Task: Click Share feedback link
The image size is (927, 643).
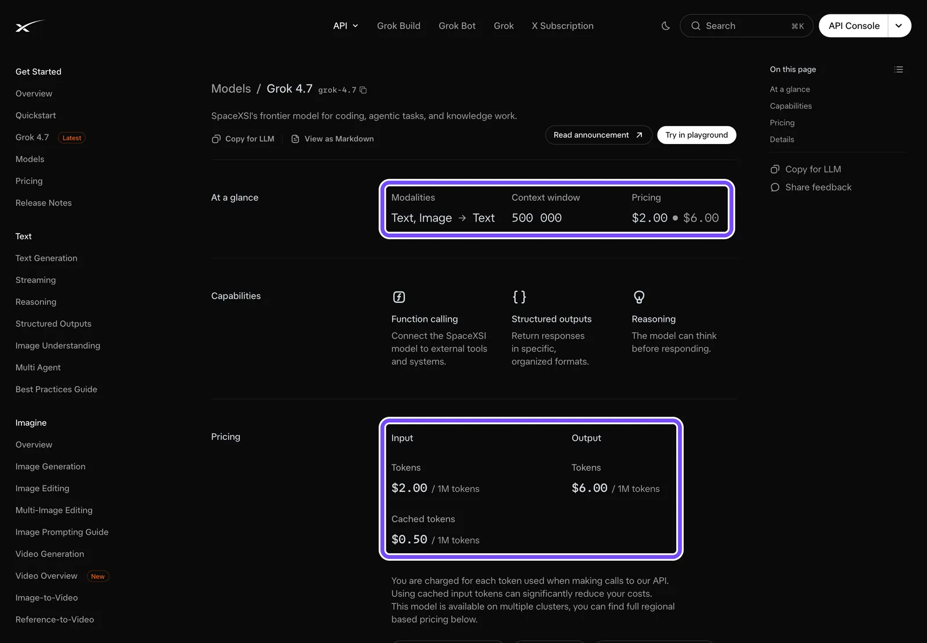Action: tap(811, 188)
